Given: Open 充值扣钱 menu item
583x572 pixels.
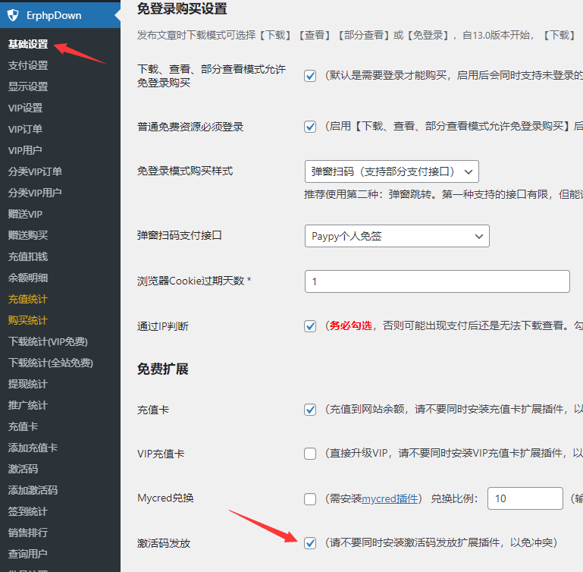Looking at the screenshot, I should (28, 256).
